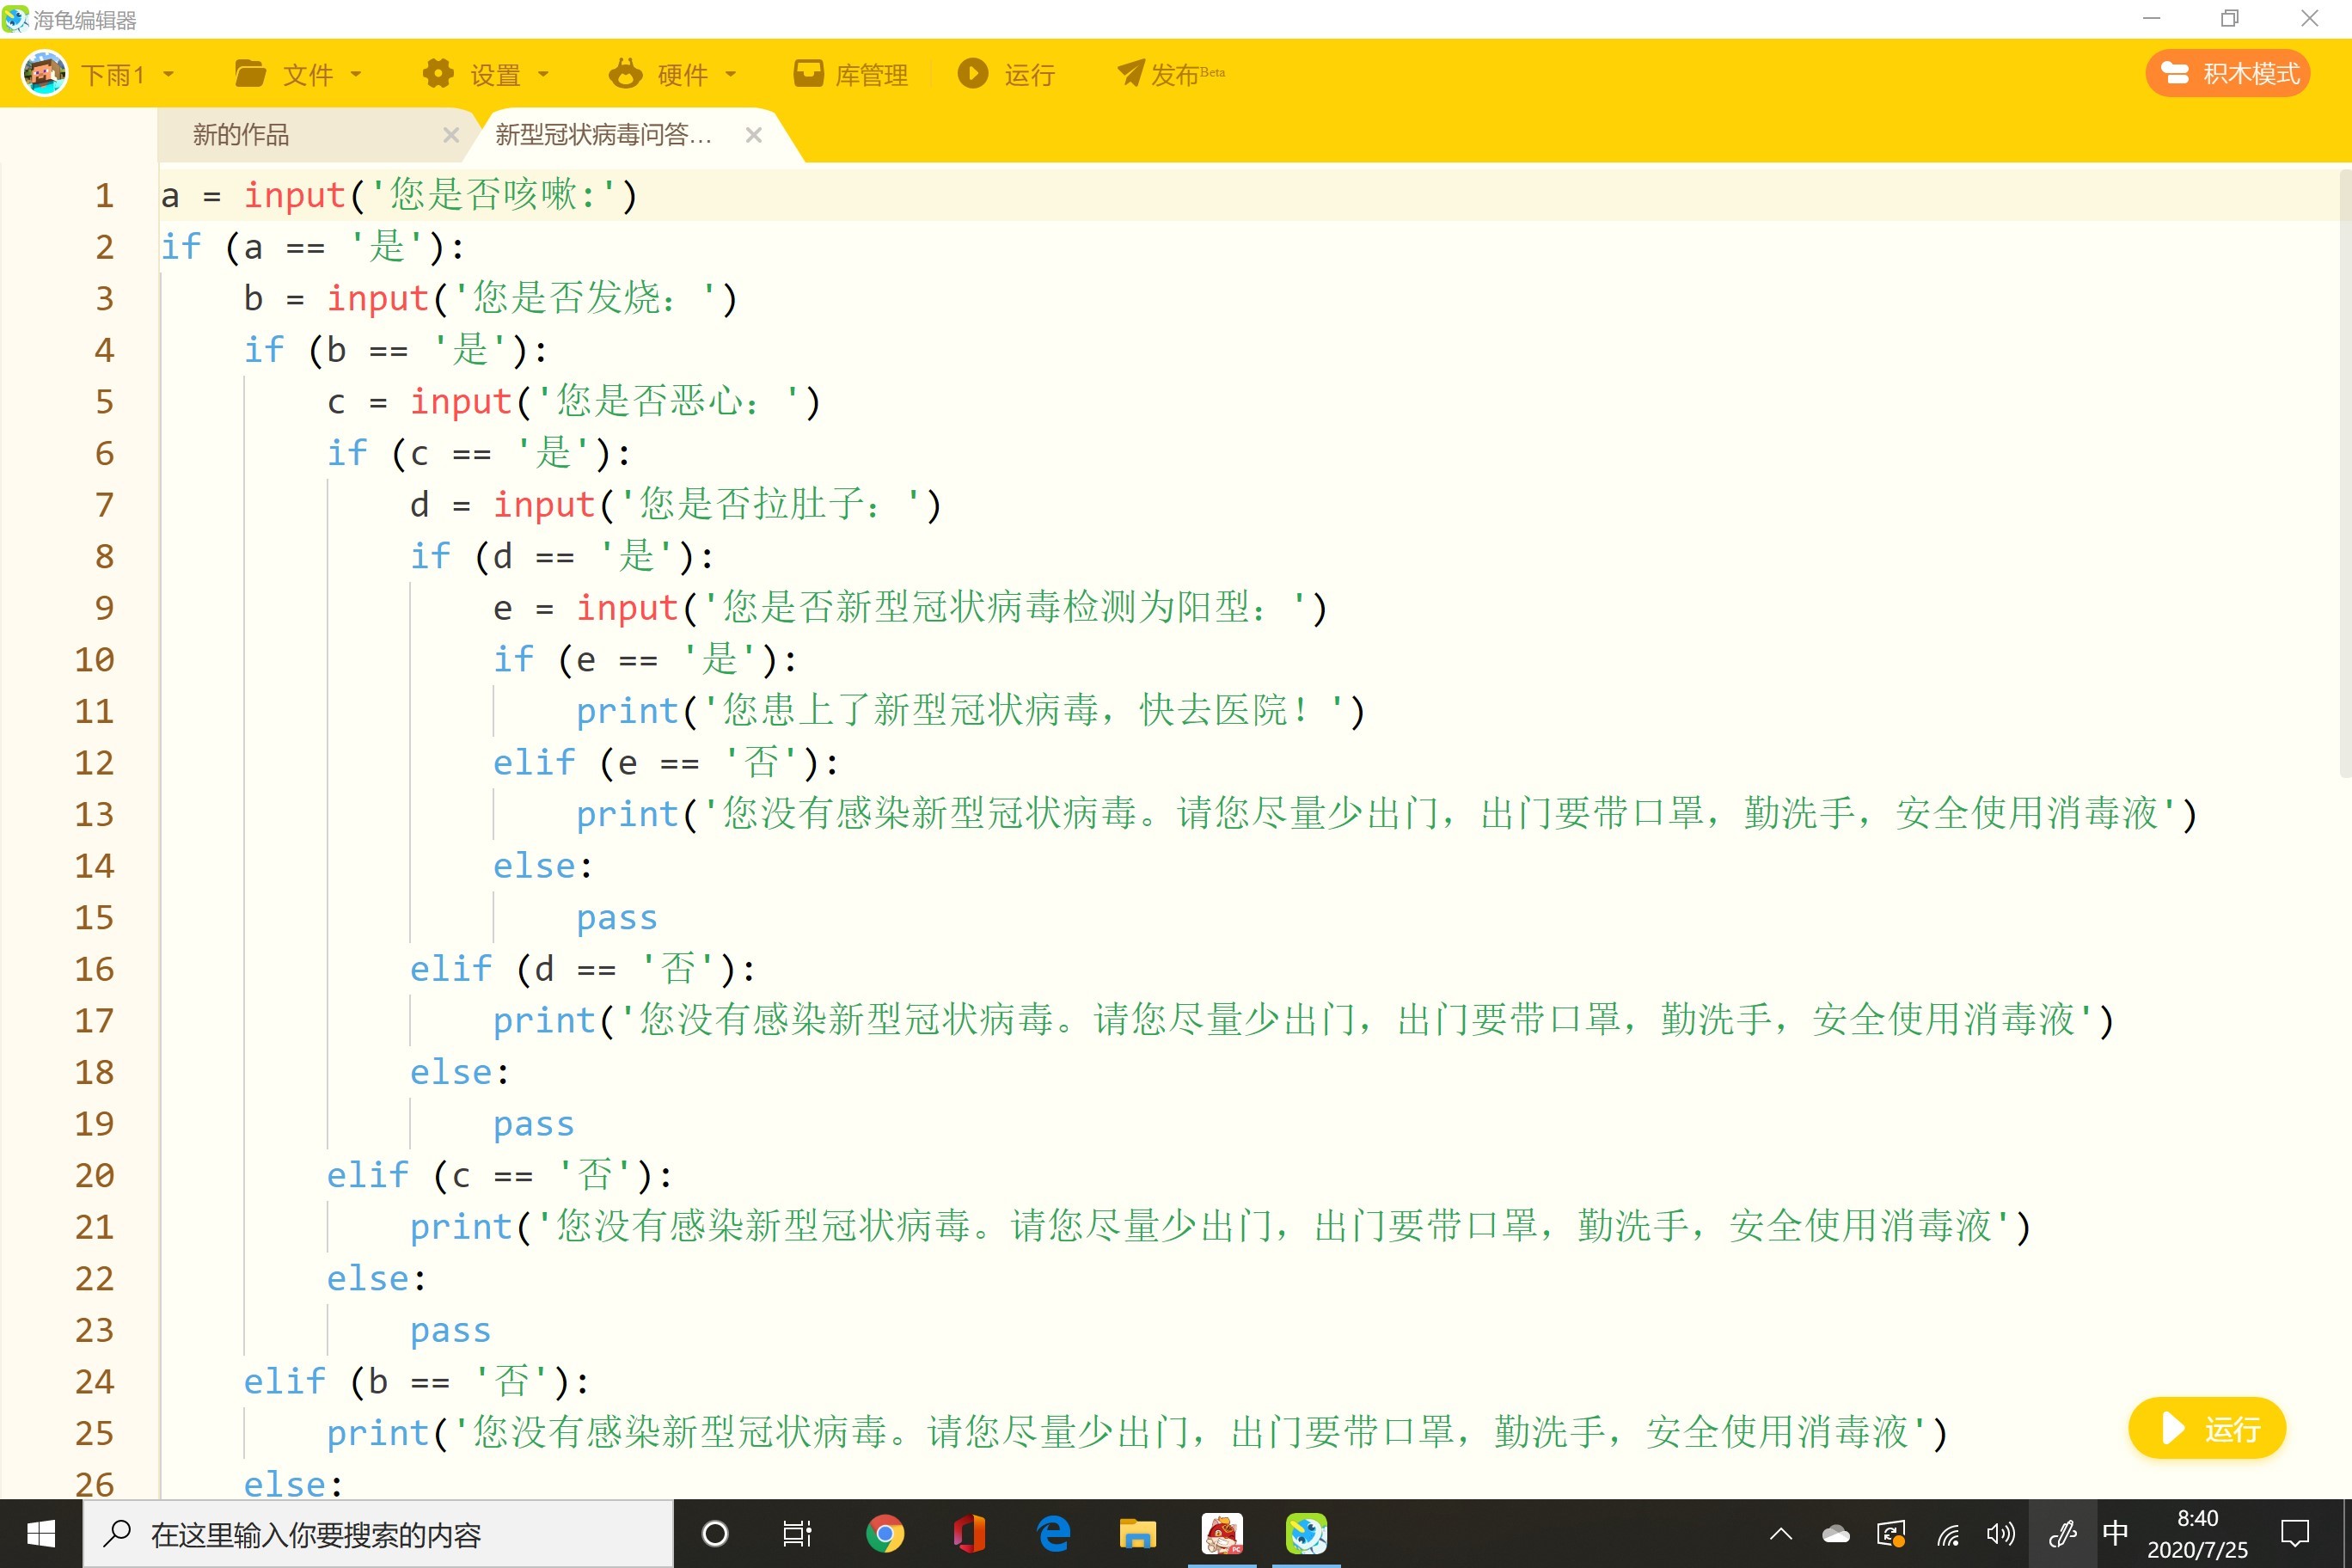Image resolution: width=2352 pixels, height=1568 pixels.
Task: Click the '检测为阳型' input line
Action: (x=910, y=608)
